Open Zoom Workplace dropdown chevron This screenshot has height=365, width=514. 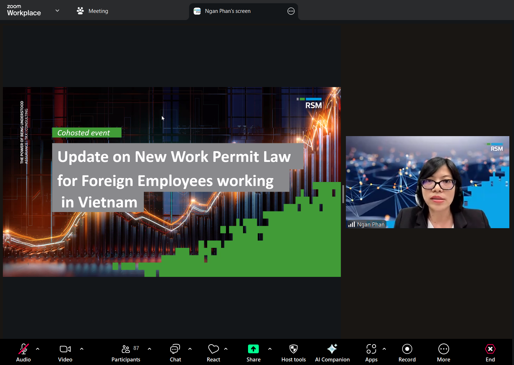coord(57,11)
